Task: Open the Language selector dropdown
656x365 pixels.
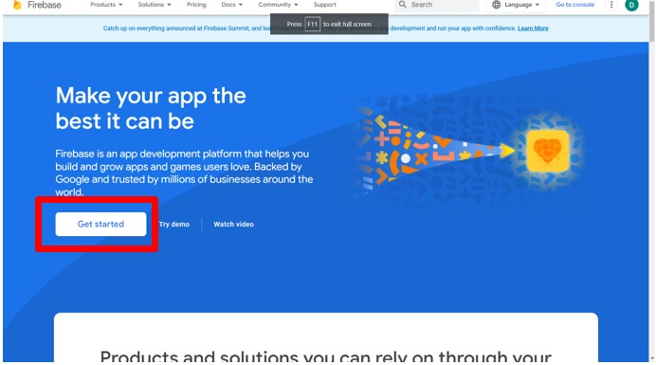Action: click(516, 5)
